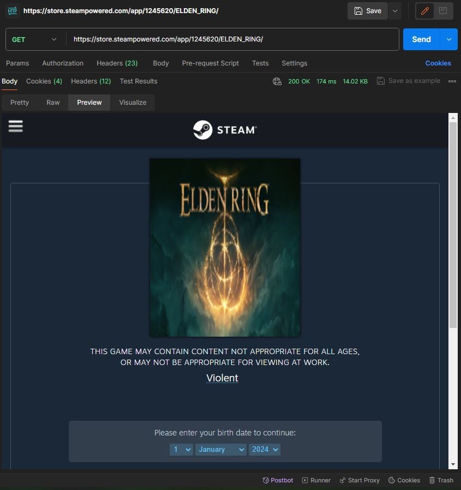Click the Violent content descriptor link
The width and height of the screenshot is (461, 490).
click(222, 378)
